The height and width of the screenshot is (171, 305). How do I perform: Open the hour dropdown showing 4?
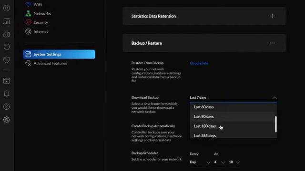[x=219, y=162]
